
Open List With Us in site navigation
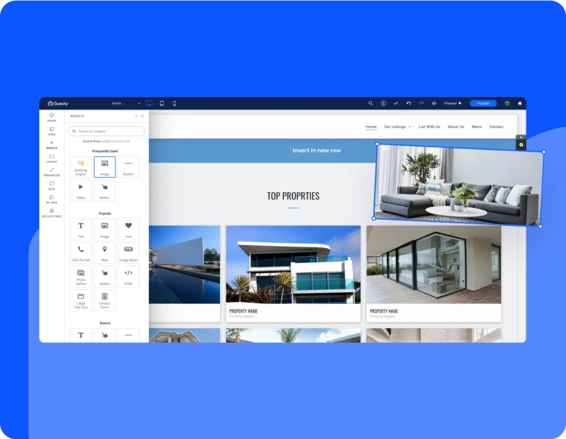click(x=429, y=127)
